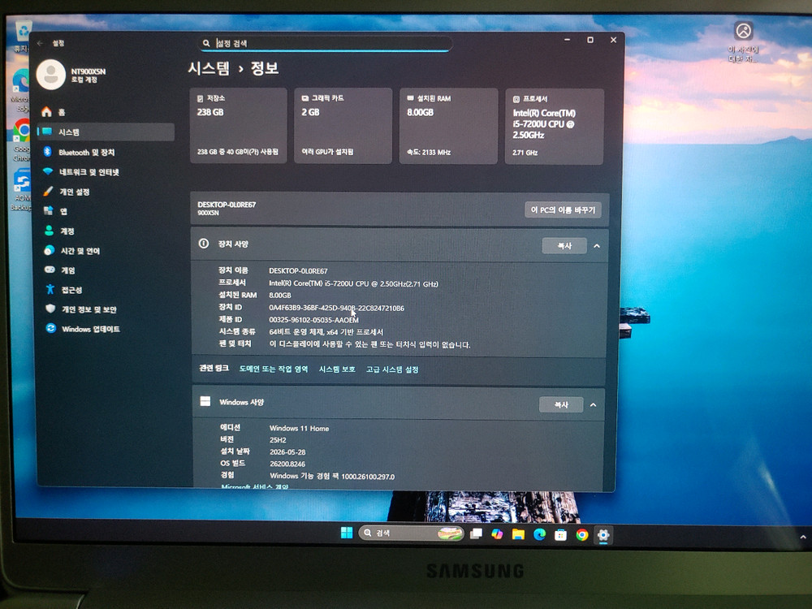This screenshot has height=609, width=812.
Task: Open Windows 업데이트 settings category
Action: click(x=106, y=329)
